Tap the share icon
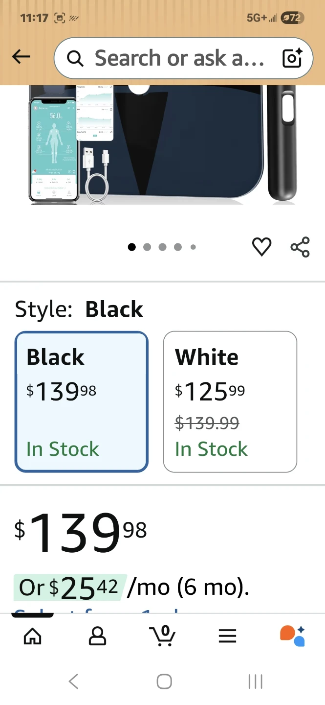 tap(300, 247)
